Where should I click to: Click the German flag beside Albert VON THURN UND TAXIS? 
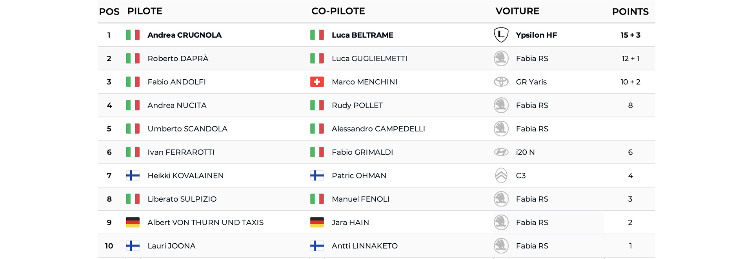[133, 222]
